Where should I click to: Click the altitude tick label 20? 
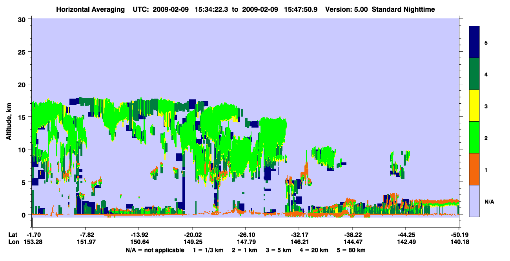pyautogui.click(x=23, y=84)
